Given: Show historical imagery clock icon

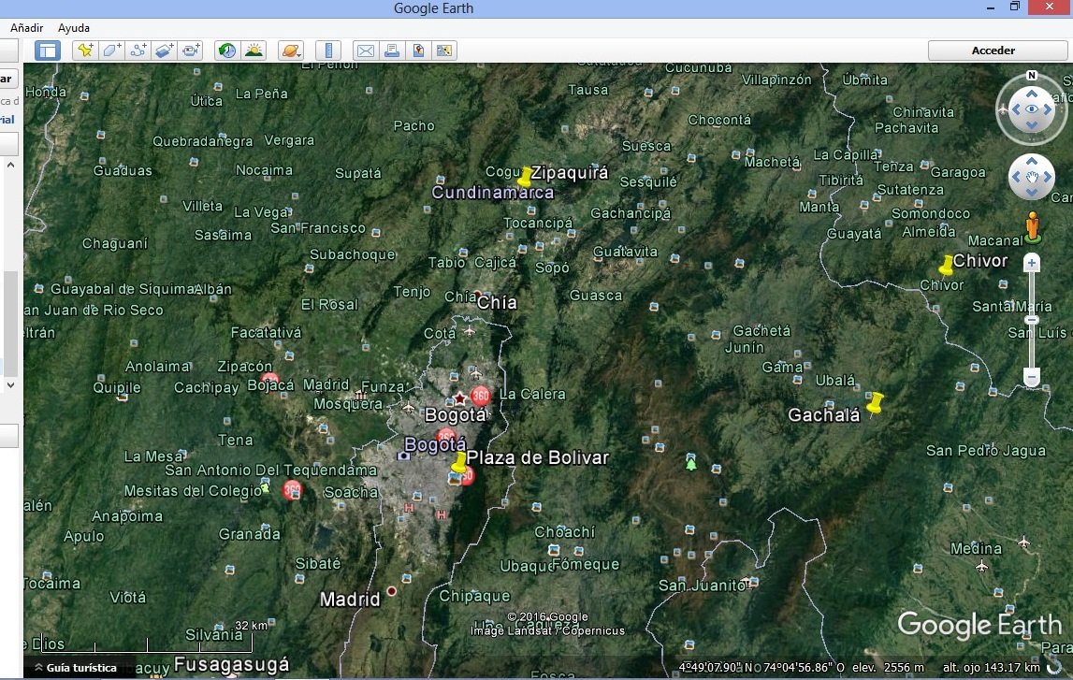Looking at the screenshot, I should coord(227,51).
